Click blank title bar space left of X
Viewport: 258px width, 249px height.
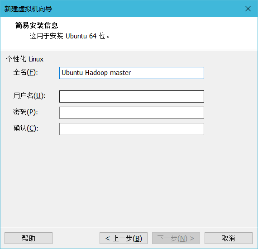148,9
